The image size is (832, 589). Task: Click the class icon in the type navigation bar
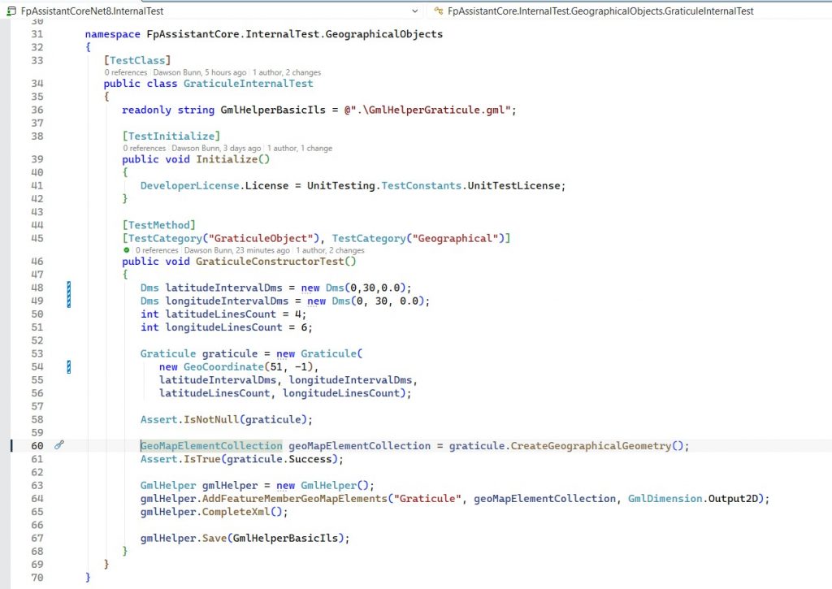click(x=440, y=11)
